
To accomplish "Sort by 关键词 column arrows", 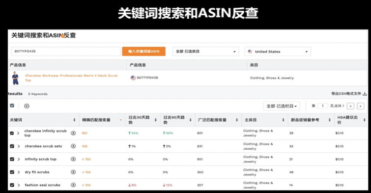I will click(74, 120).
